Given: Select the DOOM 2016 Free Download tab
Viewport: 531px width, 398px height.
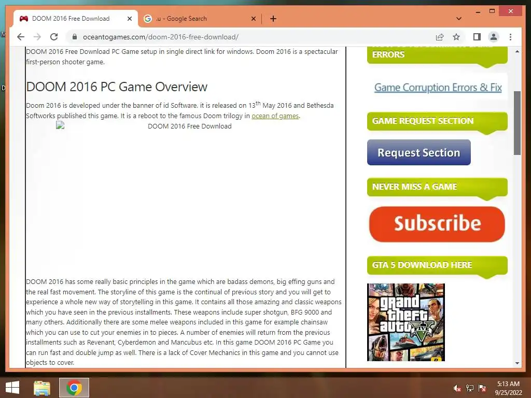Looking at the screenshot, I should point(76,19).
